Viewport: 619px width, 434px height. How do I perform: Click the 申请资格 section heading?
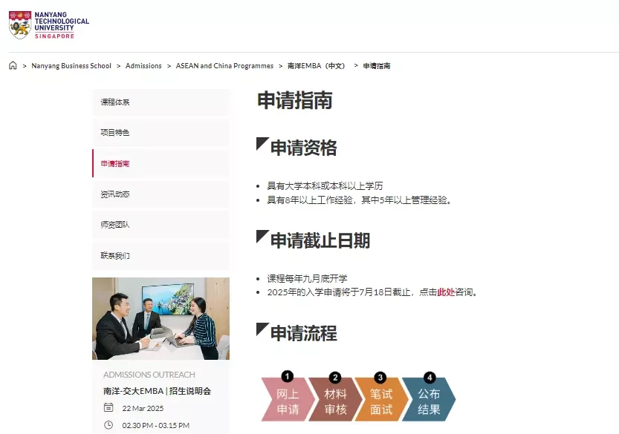pyautogui.click(x=304, y=148)
